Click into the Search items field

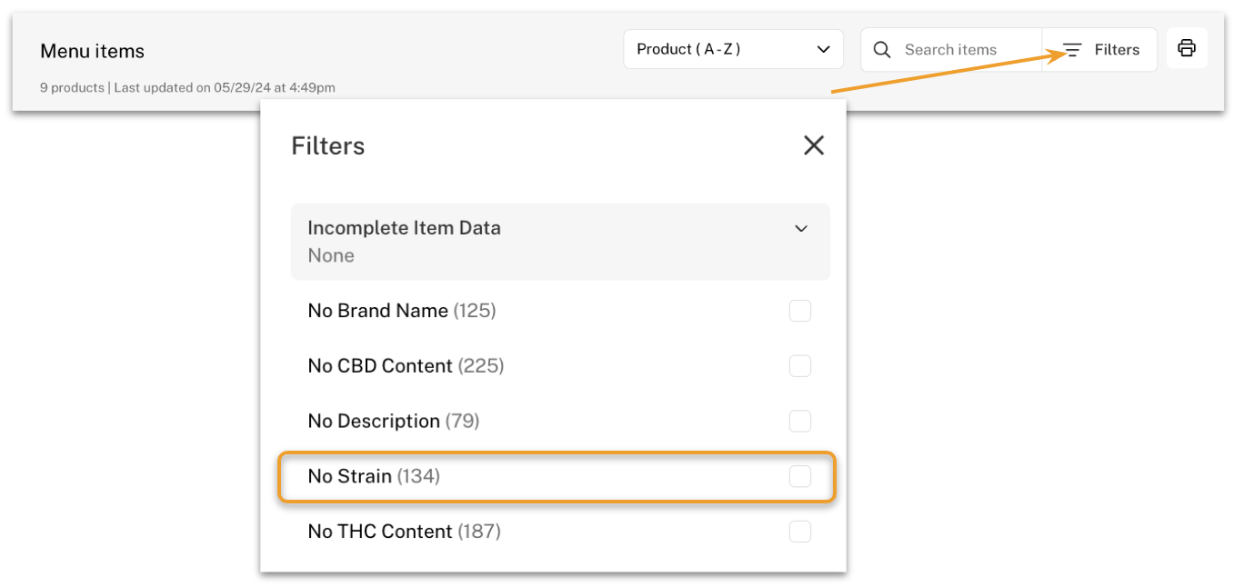point(951,50)
